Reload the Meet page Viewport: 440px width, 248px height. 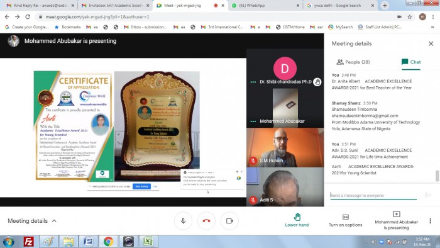pos(28,17)
